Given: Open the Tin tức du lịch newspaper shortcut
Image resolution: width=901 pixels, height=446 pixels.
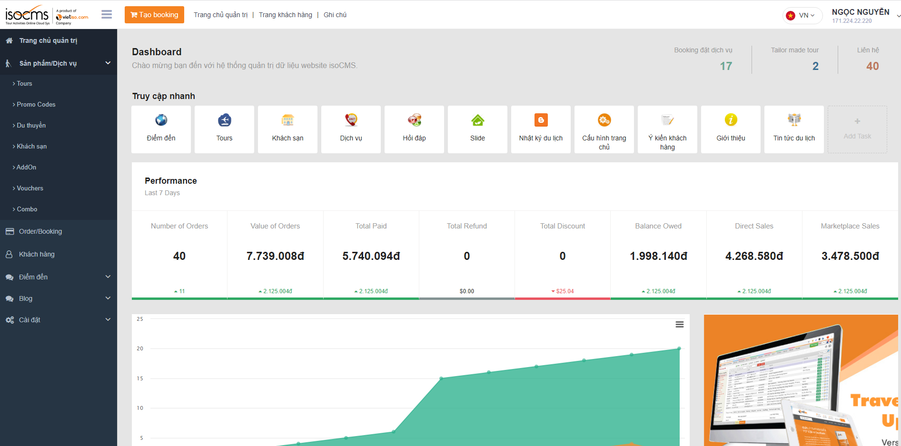Looking at the screenshot, I should 794,129.
